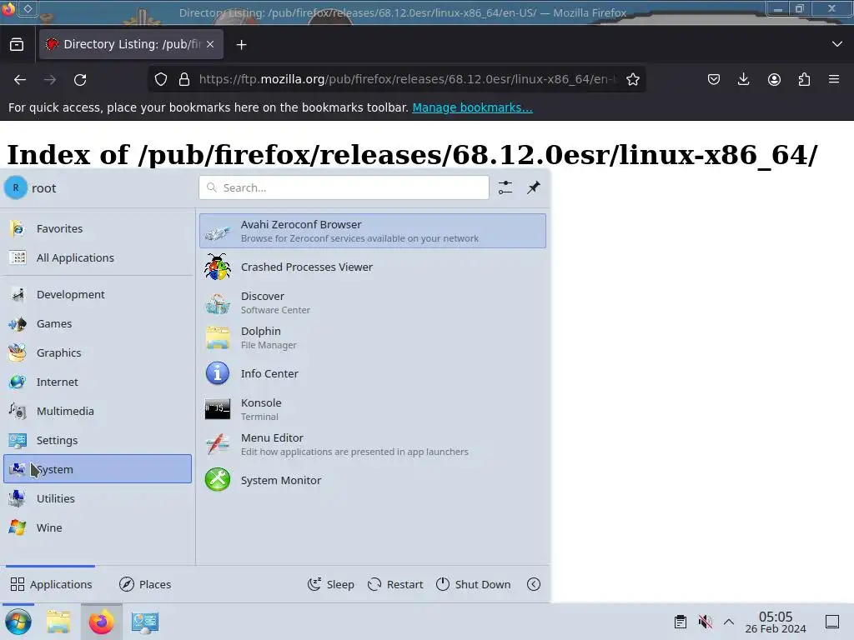The height and width of the screenshot is (640, 854).
Task: Launch System Monitor
Action: tap(373, 480)
